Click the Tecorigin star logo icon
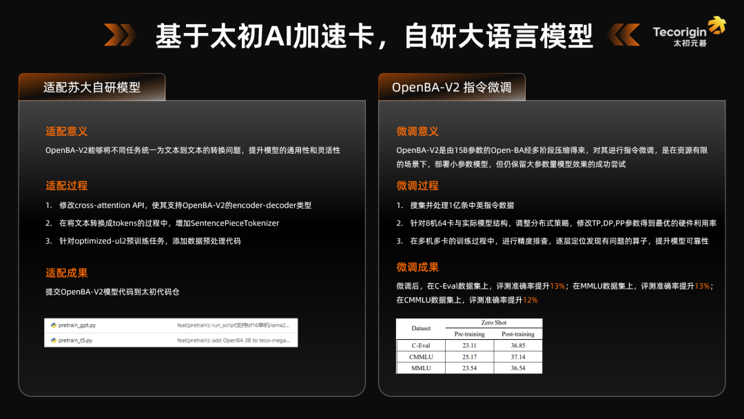This screenshot has height=419, width=744. pyautogui.click(x=716, y=25)
